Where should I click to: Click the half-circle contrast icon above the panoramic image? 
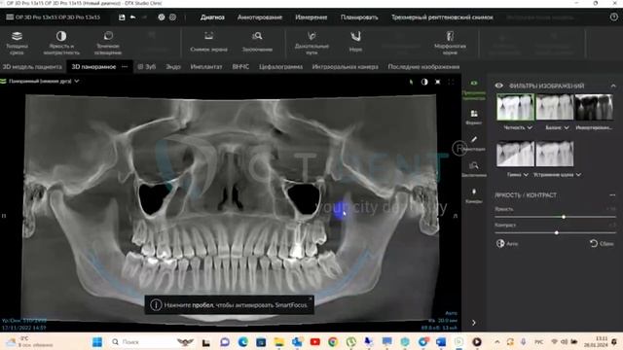424,82
